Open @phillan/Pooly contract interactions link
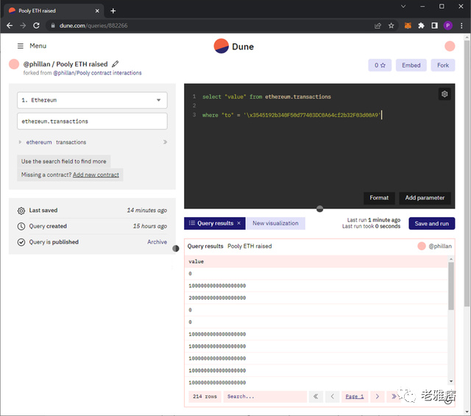 97,73
